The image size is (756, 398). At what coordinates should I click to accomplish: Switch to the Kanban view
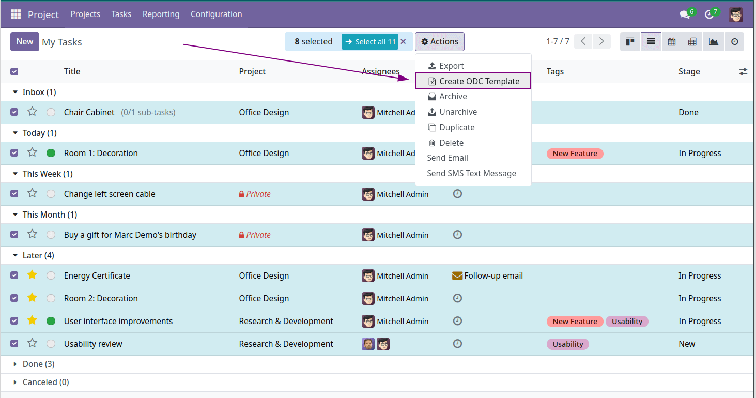[630, 41]
